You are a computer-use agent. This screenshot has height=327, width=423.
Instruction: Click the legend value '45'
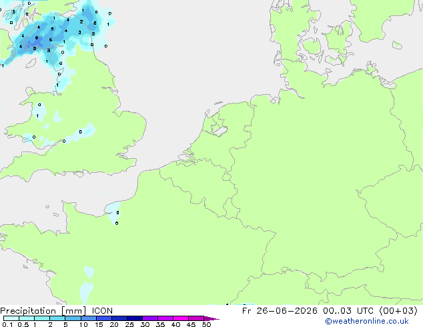point(191,324)
